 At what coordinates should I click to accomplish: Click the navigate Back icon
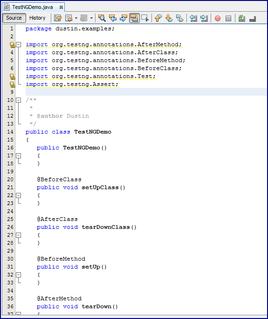pos(69,18)
